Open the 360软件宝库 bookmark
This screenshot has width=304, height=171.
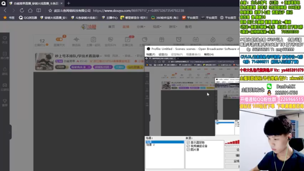point(165,17)
